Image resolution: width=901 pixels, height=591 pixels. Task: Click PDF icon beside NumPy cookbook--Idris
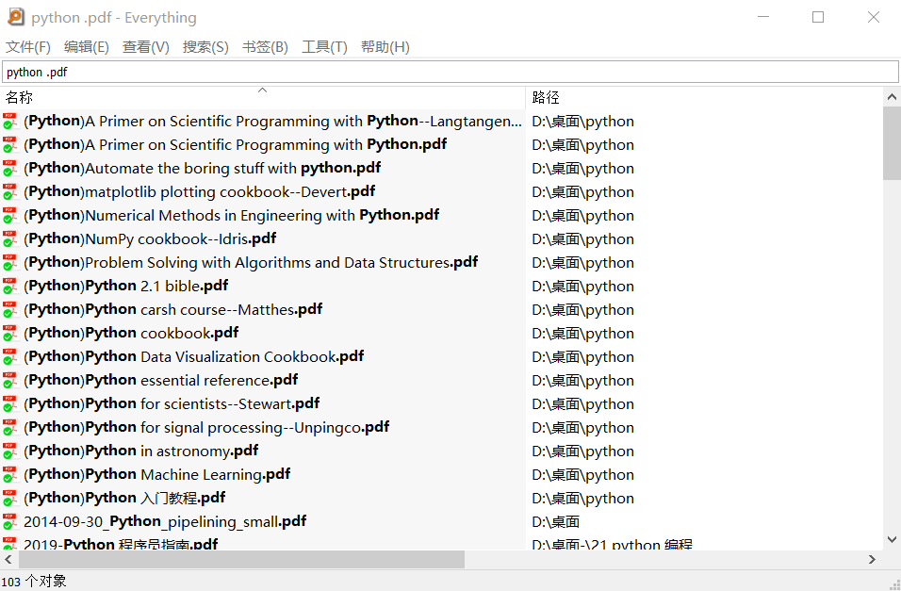pyautogui.click(x=9, y=238)
